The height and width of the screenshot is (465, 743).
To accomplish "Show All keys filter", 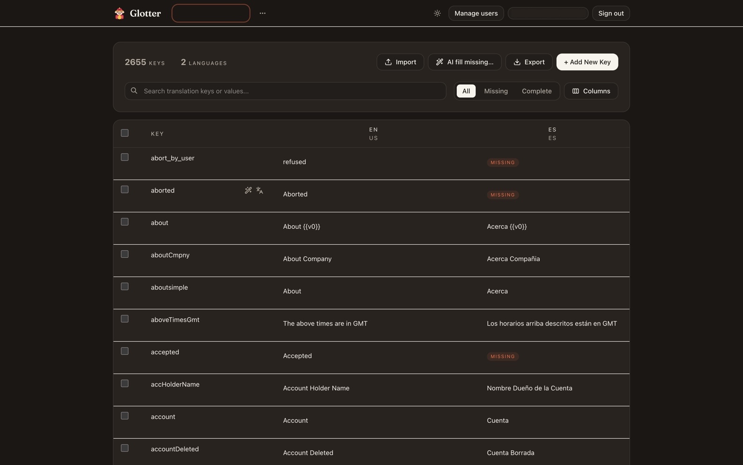I will tap(466, 91).
